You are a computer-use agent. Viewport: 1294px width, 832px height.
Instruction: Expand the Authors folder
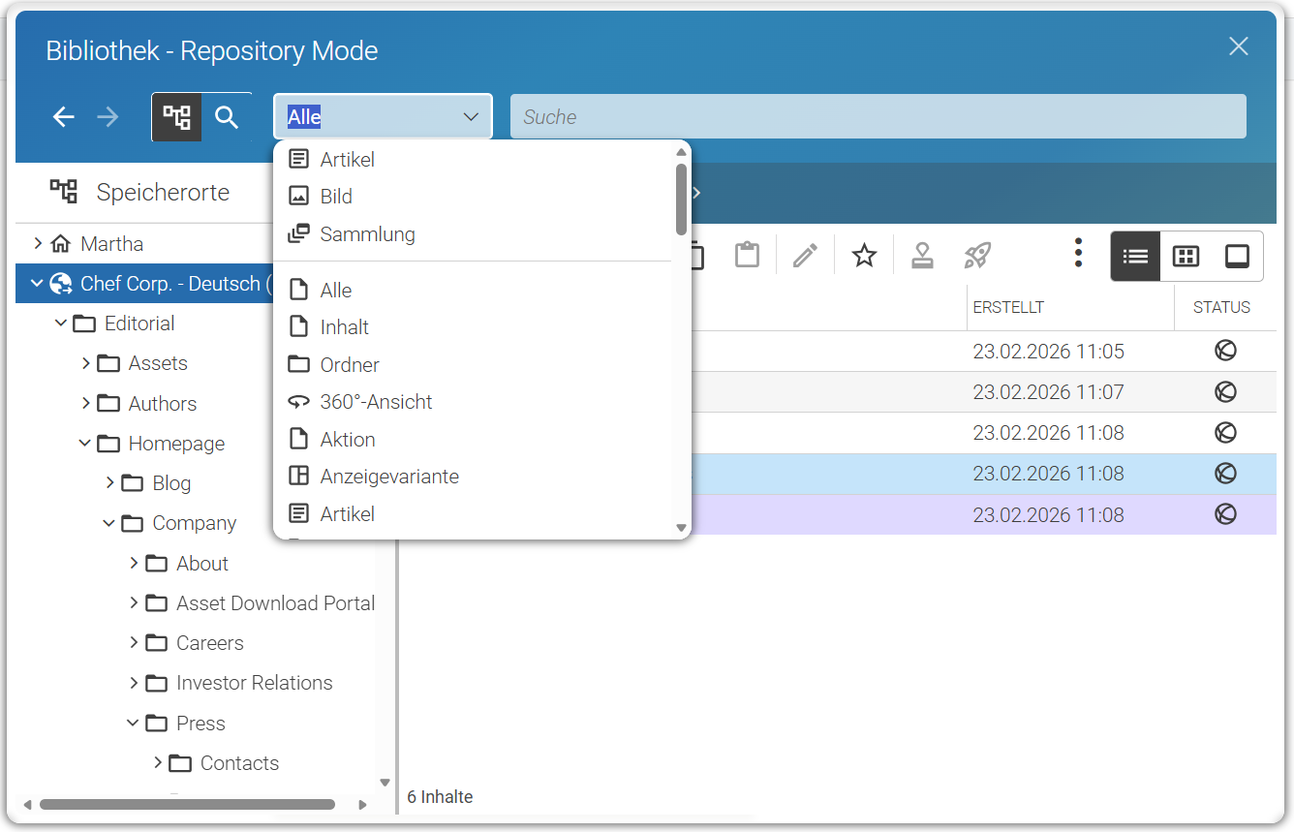pyautogui.click(x=85, y=403)
